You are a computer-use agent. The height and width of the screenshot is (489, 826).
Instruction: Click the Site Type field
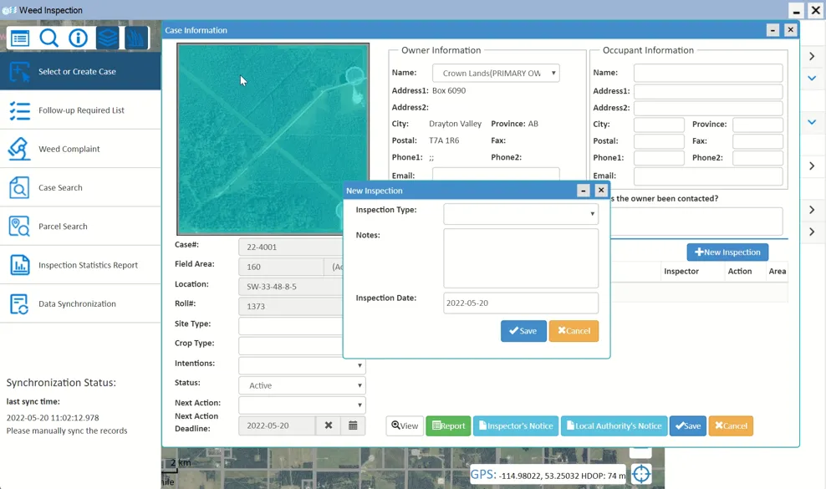[x=291, y=326]
